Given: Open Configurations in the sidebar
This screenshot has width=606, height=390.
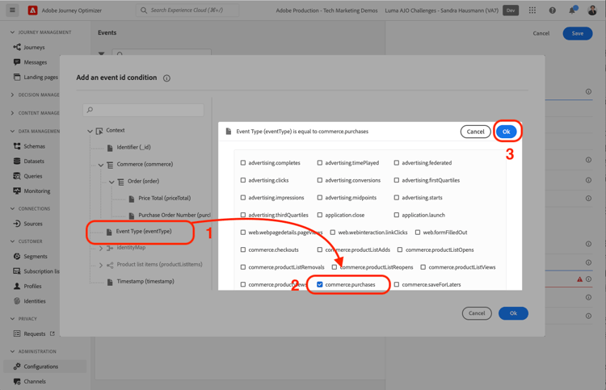Looking at the screenshot, I should 40,367.
